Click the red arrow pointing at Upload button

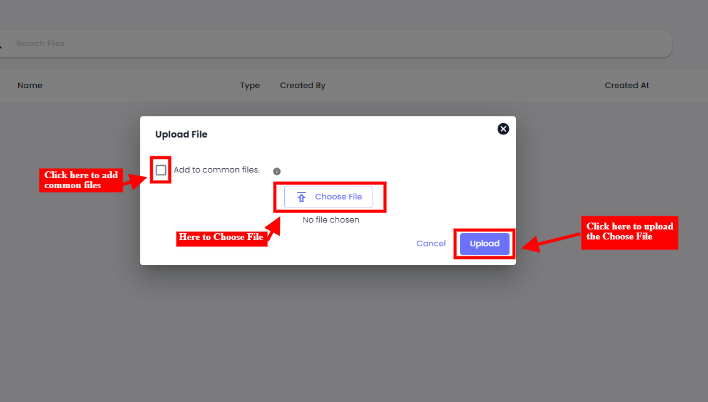tap(551, 241)
